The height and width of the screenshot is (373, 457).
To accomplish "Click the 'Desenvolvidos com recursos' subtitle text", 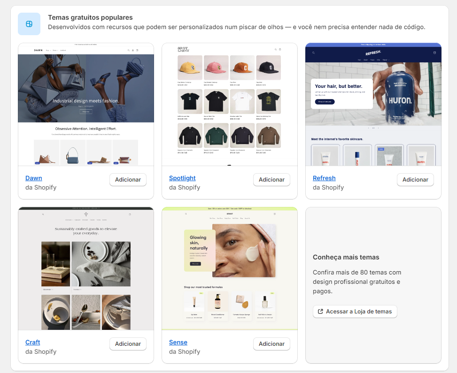I will click(236, 27).
